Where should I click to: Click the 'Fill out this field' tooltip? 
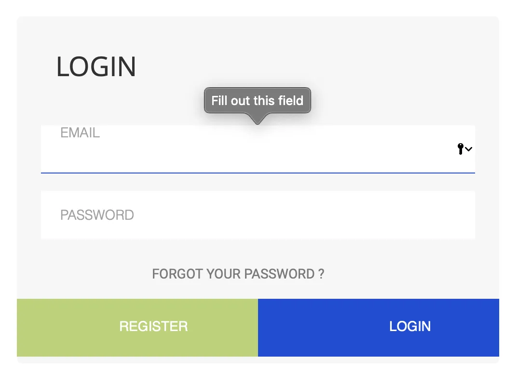click(x=257, y=101)
